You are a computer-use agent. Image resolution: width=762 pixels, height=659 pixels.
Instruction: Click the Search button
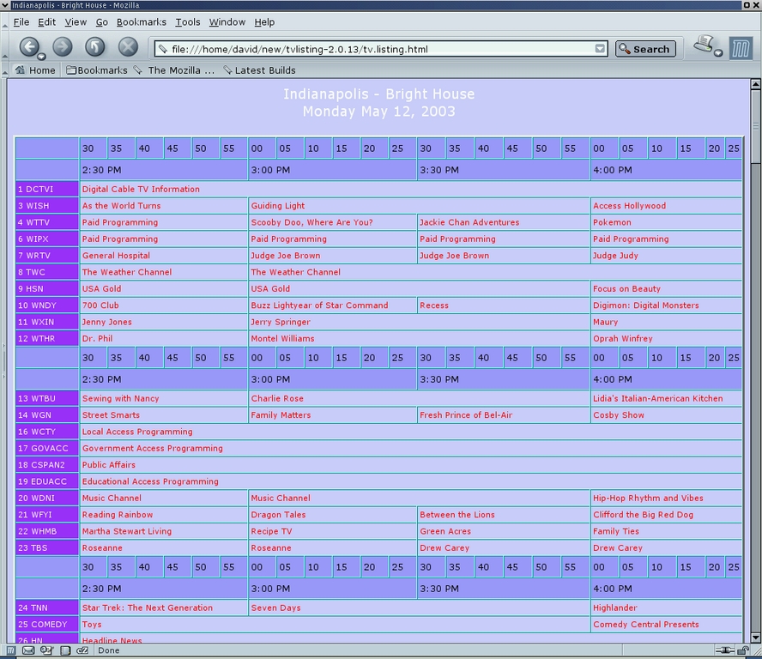pos(644,49)
